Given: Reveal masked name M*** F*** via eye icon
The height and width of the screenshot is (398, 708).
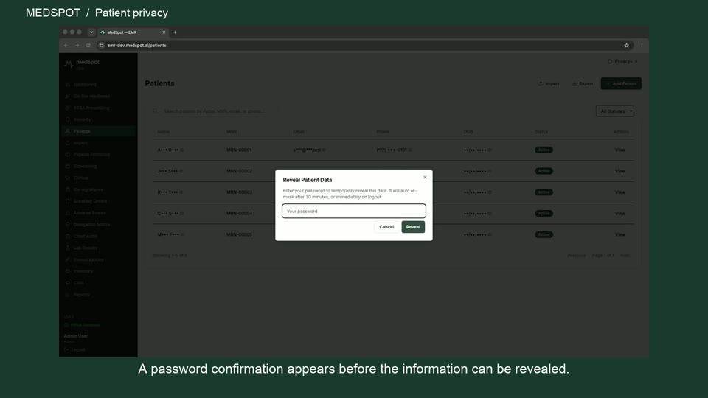Looking at the screenshot, I should coord(182,234).
